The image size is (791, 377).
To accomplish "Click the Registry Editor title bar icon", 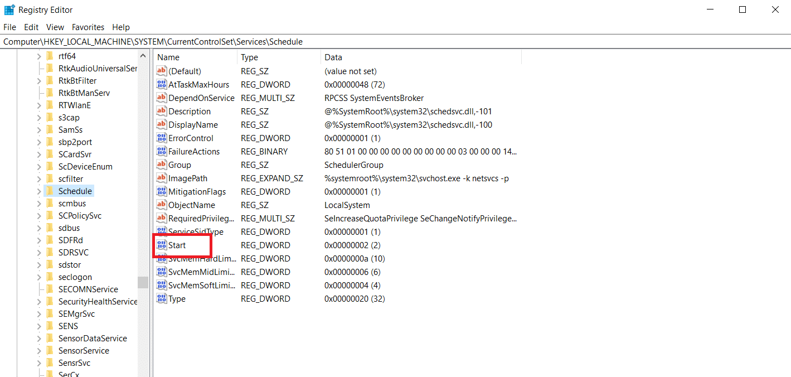I will coord(9,9).
